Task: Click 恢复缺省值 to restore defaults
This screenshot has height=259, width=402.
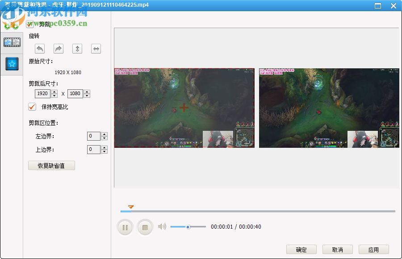Action: point(51,165)
